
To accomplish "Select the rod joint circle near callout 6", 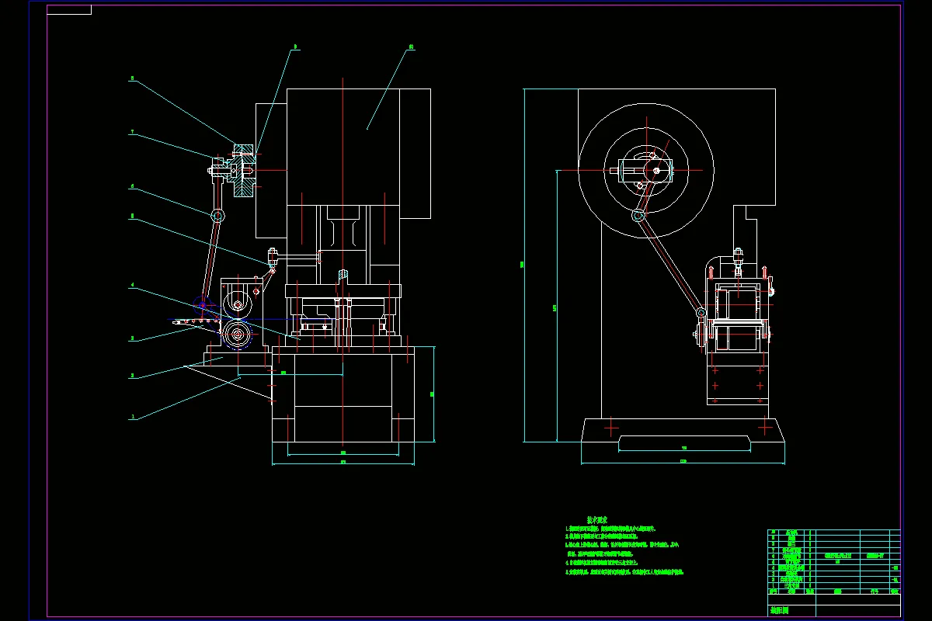I will click(218, 215).
